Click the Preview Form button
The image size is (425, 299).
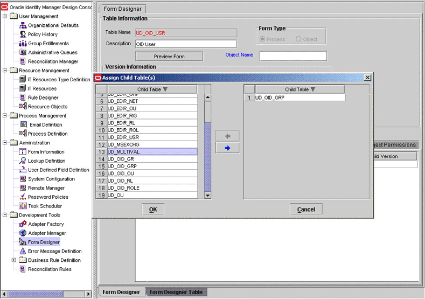tap(169, 57)
